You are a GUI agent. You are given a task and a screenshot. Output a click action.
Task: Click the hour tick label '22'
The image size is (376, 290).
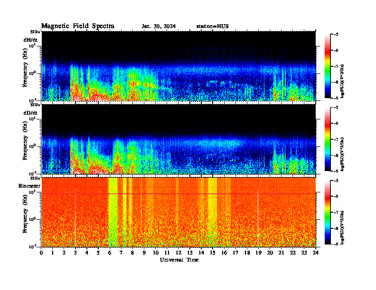[x=293, y=253]
